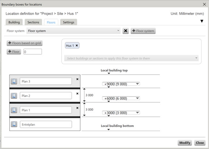This screenshot has width=209, height=149.
Task: Delete the selected floor system
Action: [x=126, y=31]
